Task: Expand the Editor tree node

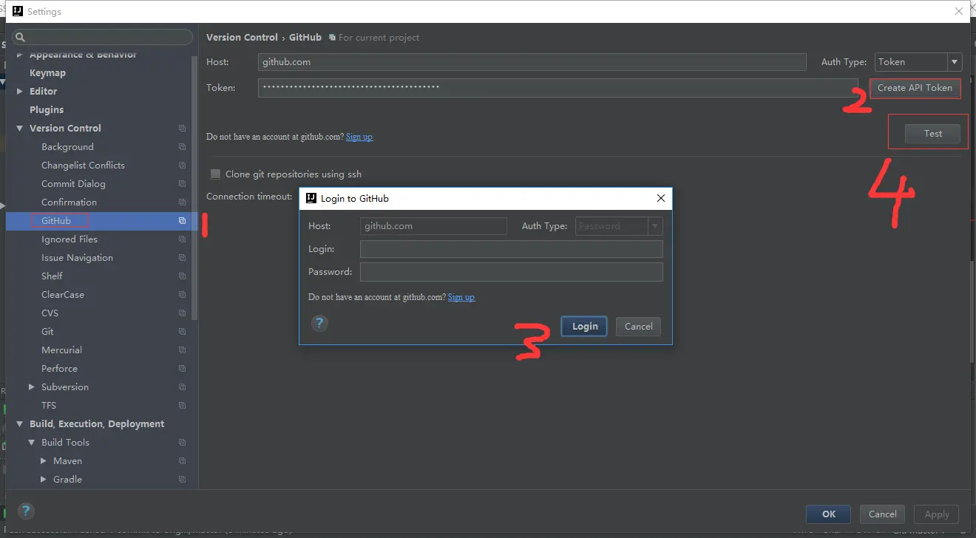Action: point(20,92)
